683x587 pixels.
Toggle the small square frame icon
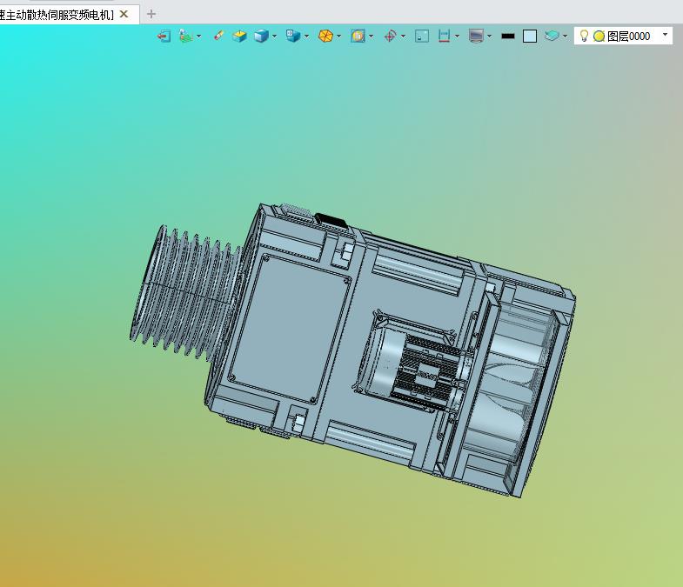(422, 37)
